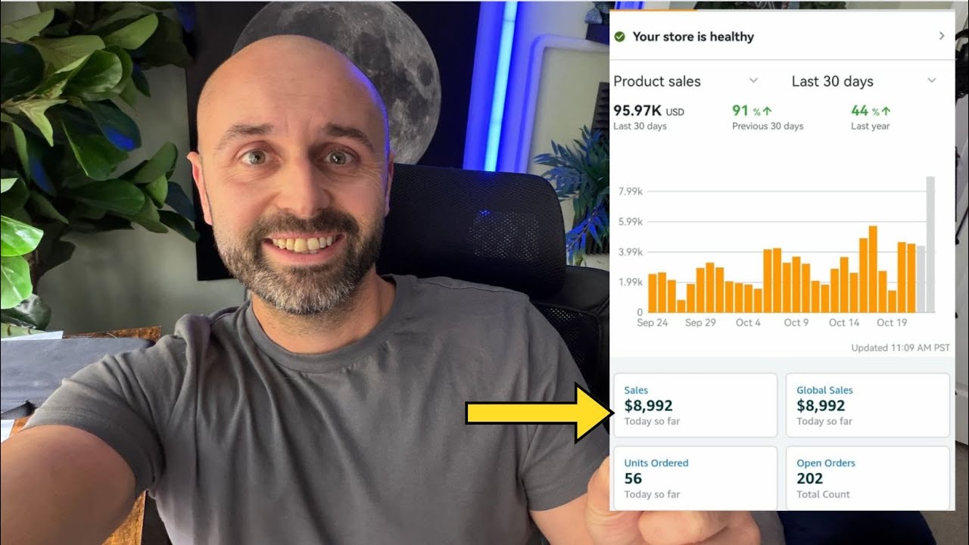The height and width of the screenshot is (545, 969).
Task: Open store health details via right chevron
Action: 942,36
